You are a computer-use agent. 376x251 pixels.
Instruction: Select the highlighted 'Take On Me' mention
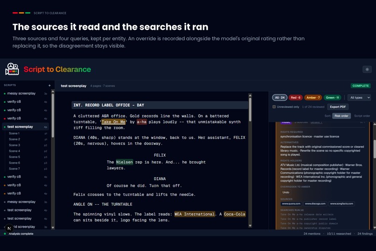click(113, 122)
